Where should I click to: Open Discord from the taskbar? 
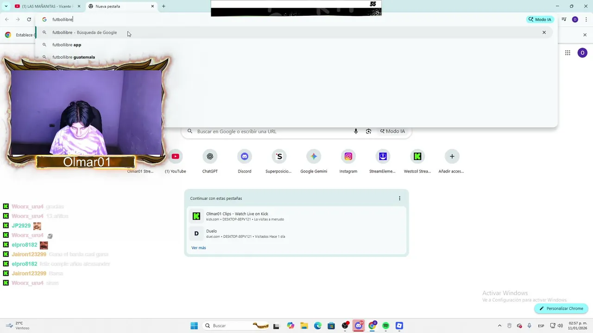[x=359, y=326]
